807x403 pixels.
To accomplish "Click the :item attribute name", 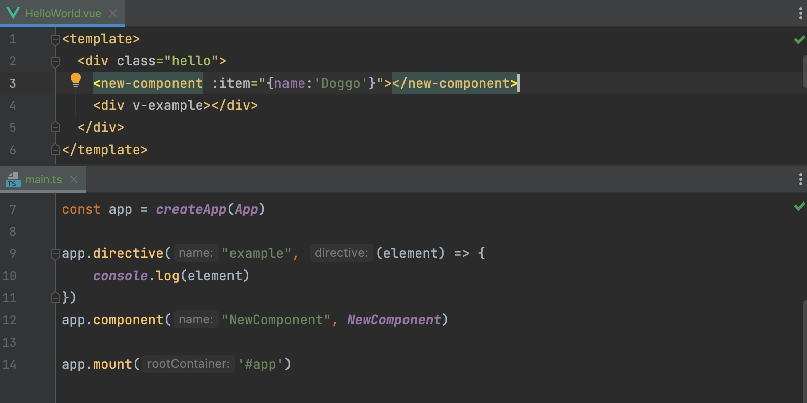I will click(231, 83).
